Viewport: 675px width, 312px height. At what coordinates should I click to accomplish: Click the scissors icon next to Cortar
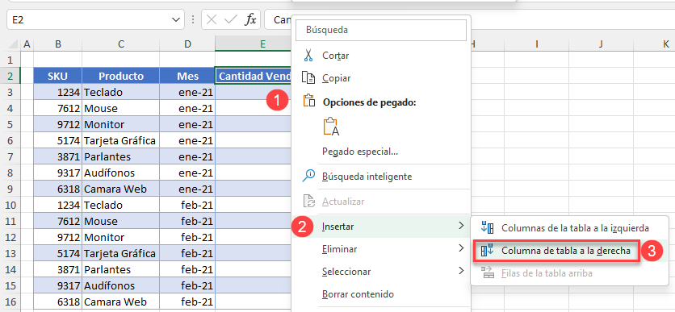308,55
